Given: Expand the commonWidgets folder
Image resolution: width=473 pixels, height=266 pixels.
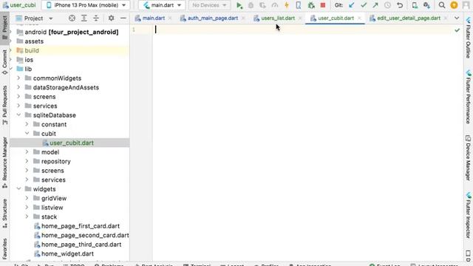Looking at the screenshot, I should pyautogui.click(x=18, y=78).
